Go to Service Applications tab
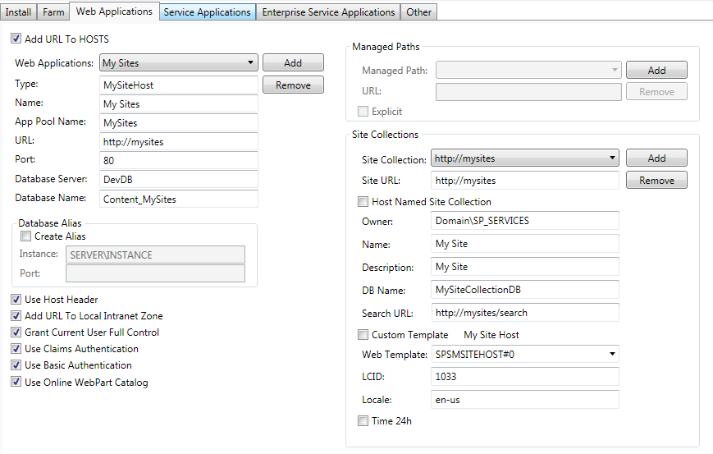 pos(208,11)
